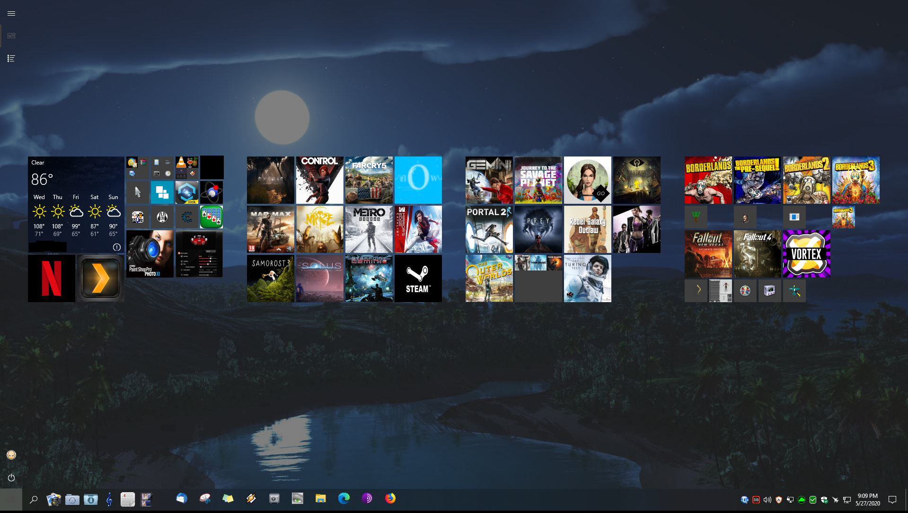Launch the Saints Row group tile
908x513 pixels.
tap(637, 229)
